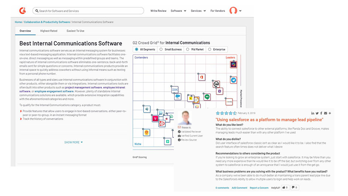The image size is (348, 196).
Task: Click the Leaders quadrant label
Action: pyautogui.click(x=230, y=58)
